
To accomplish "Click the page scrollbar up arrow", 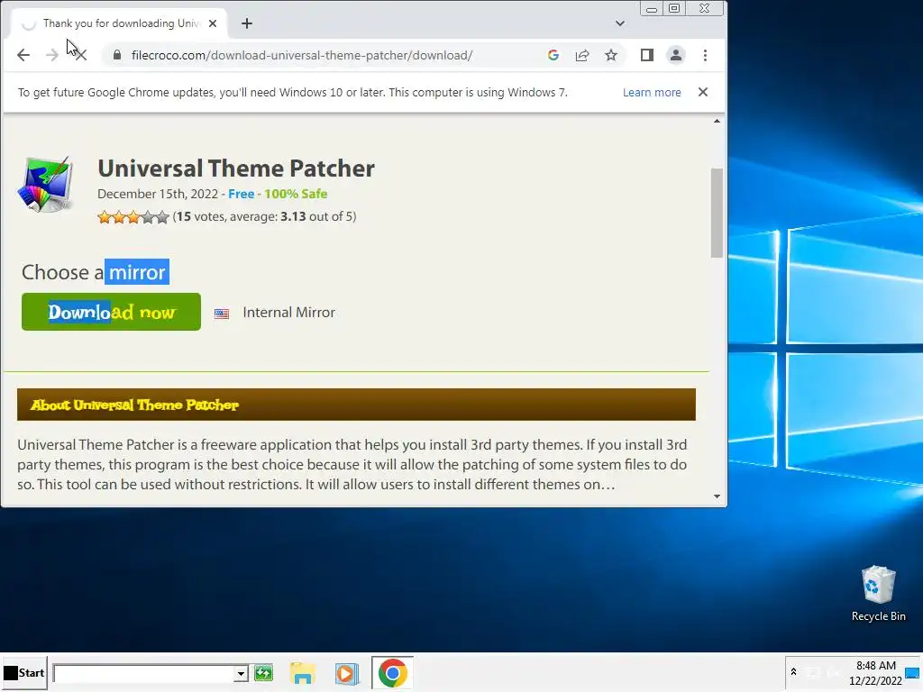I will pyautogui.click(x=717, y=122).
